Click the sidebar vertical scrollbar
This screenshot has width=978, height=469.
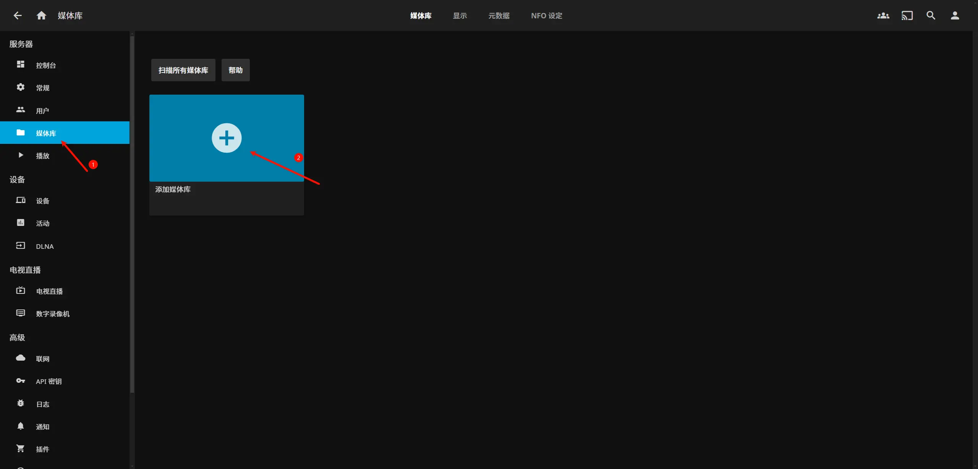click(132, 214)
